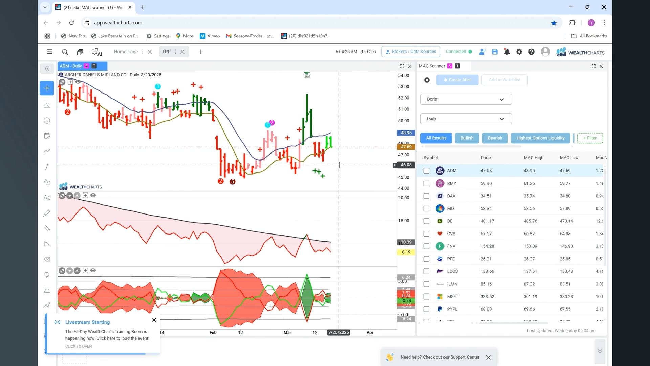Image resolution: width=650 pixels, height=366 pixels.
Task: Open Home Page tab options menu
Action: [143, 52]
